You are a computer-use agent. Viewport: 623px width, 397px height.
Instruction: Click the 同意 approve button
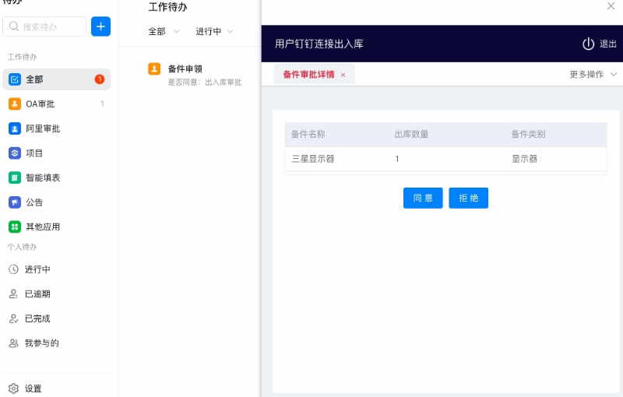(423, 198)
